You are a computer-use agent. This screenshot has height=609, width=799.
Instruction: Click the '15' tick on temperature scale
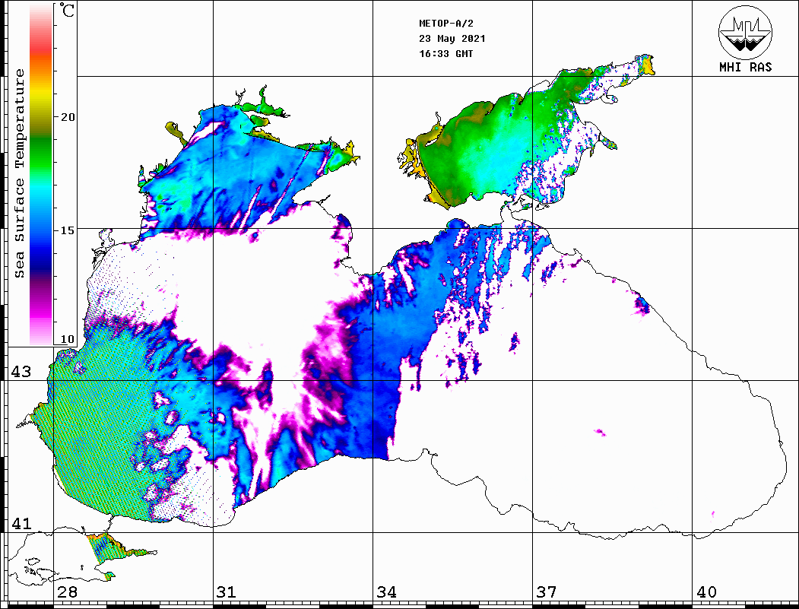[67, 230]
